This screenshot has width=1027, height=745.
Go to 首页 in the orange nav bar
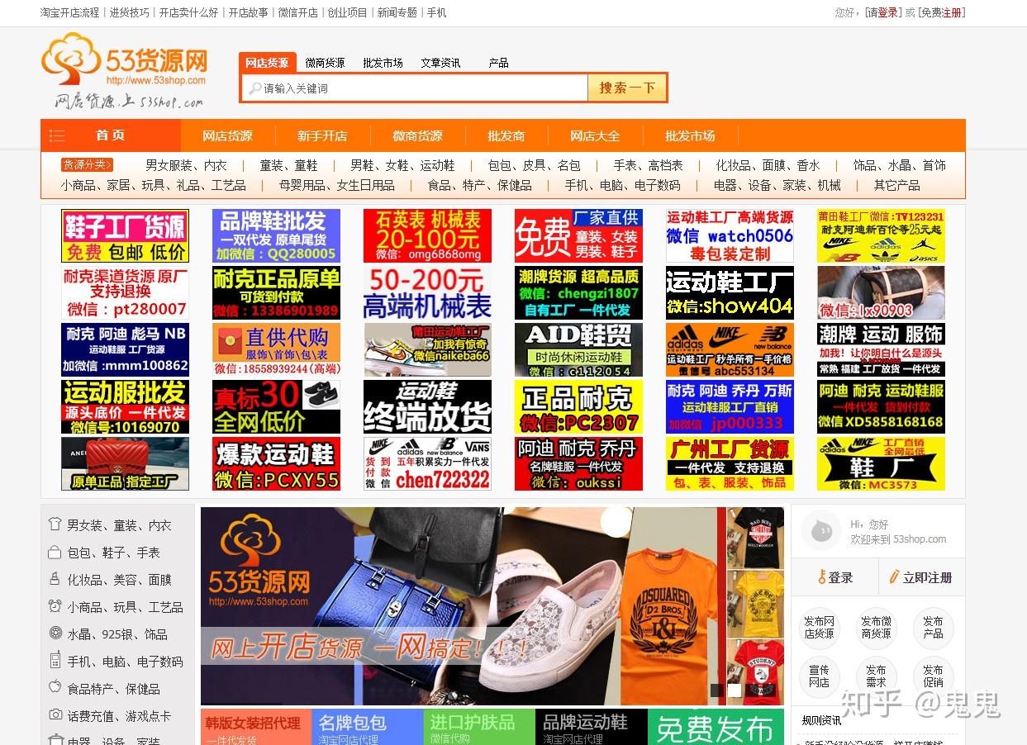(111, 135)
